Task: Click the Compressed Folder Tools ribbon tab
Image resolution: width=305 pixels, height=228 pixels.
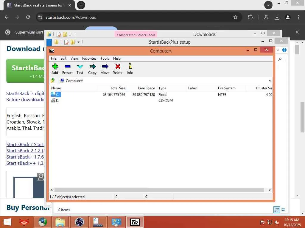Action: [x=136, y=35]
